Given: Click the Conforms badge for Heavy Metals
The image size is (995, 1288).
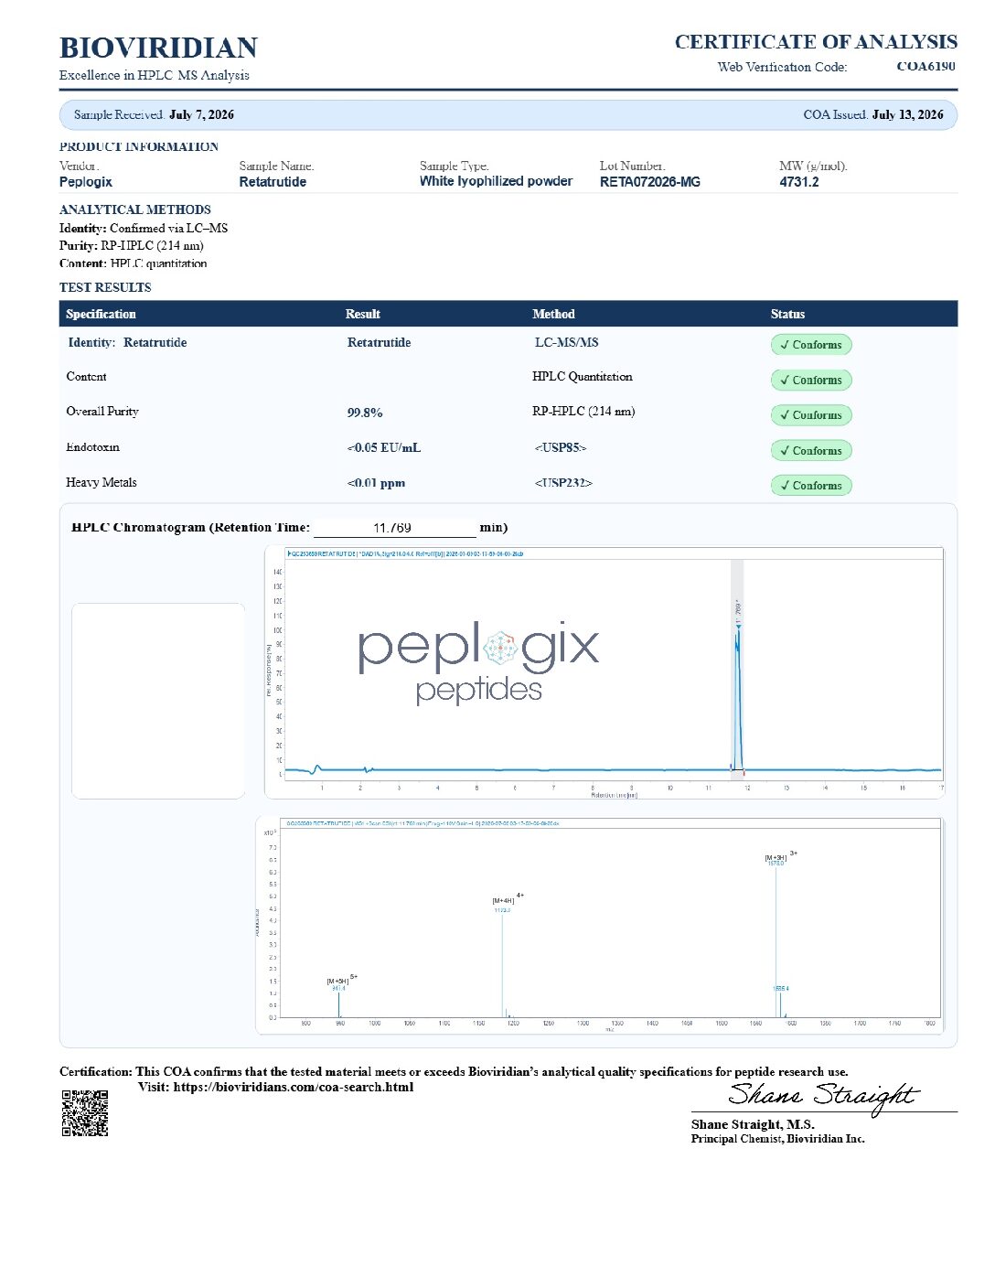Looking at the screenshot, I should (x=811, y=486).
